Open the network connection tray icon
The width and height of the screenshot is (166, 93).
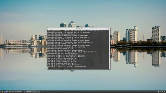[x=161, y=92]
